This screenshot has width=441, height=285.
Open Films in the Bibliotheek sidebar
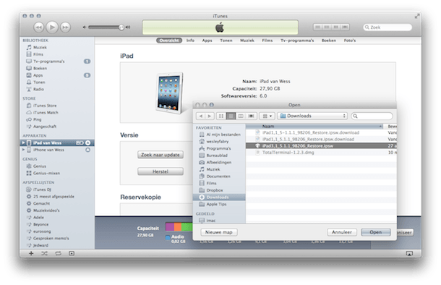38,54
